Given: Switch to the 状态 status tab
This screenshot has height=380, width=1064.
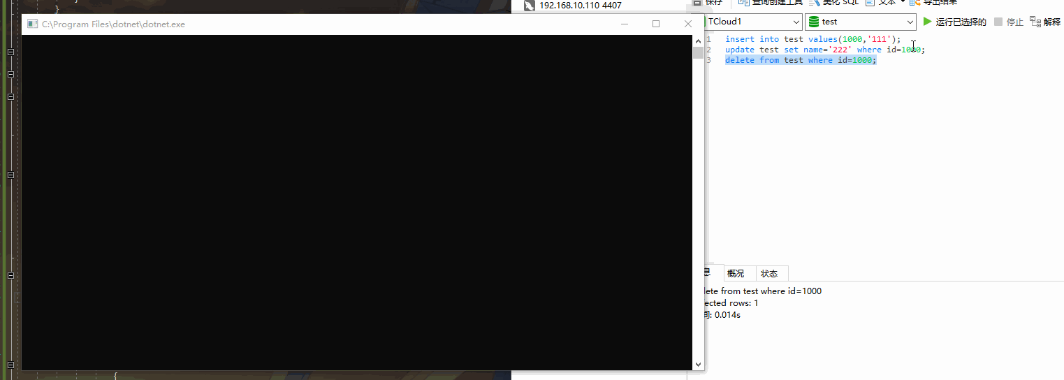Looking at the screenshot, I should coord(769,273).
